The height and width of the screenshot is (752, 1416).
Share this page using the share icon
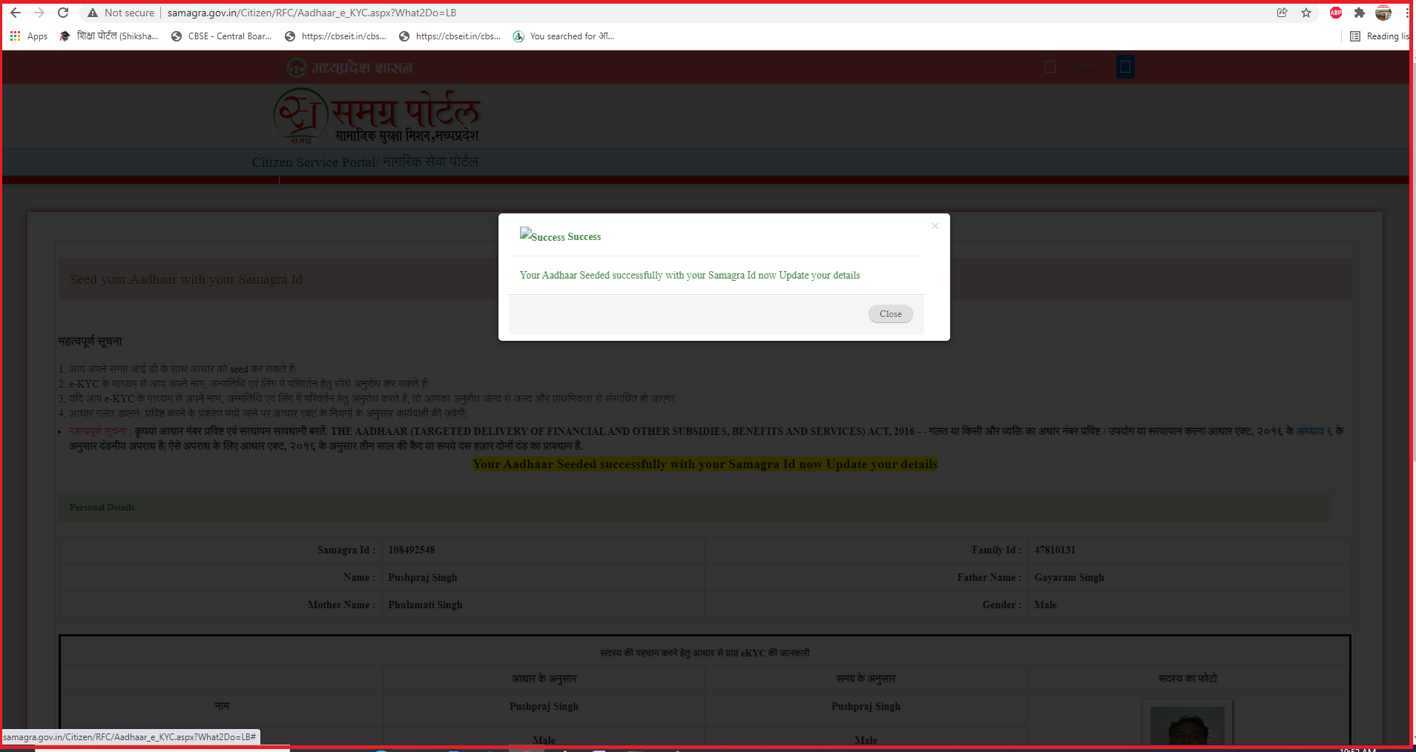[x=1282, y=13]
